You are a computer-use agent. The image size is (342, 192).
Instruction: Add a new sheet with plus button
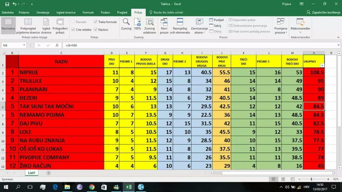(48, 173)
